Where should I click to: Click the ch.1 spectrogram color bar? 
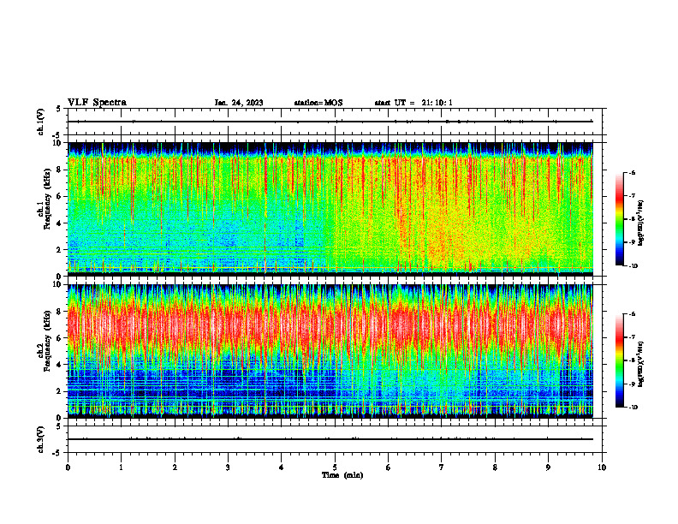point(619,219)
